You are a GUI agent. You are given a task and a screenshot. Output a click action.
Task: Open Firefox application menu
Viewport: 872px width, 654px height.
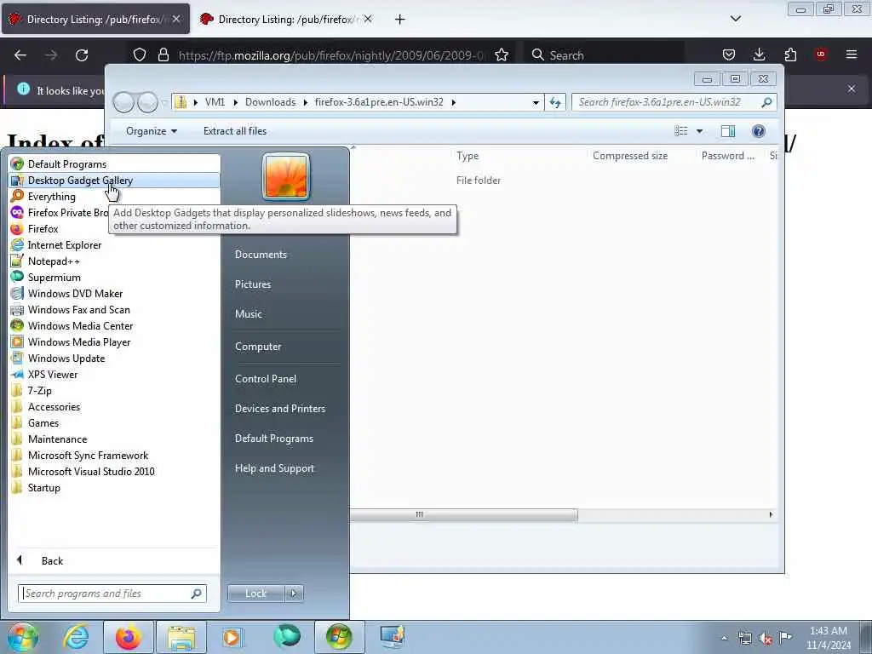852,54
